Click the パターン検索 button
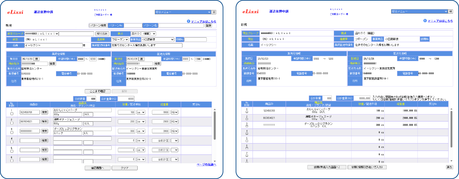This screenshot has width=459, height=179. (98, 25)
